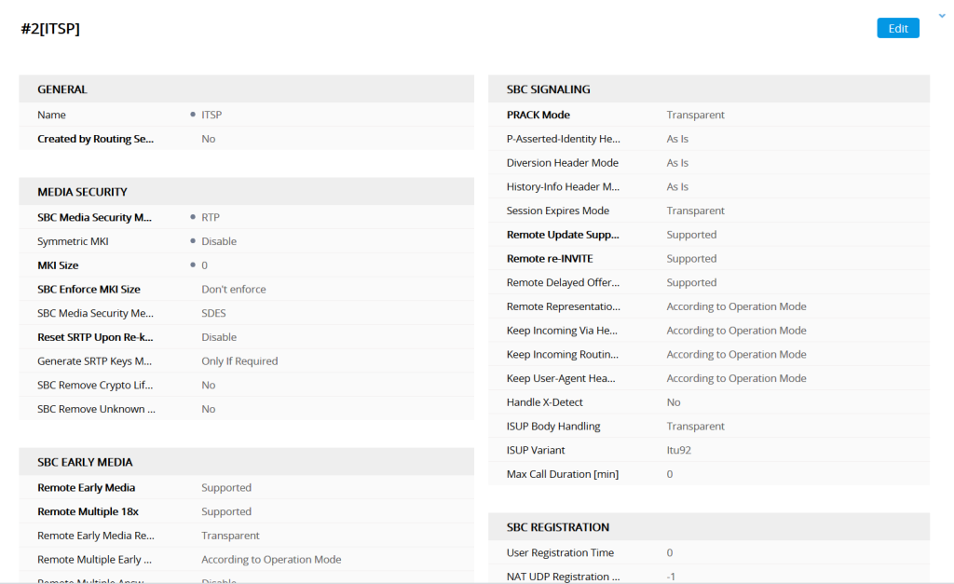Click the SBC EARLY MEDIA section header
The width and height of the screenshot is (954, 584).
[x=84, y=461]
